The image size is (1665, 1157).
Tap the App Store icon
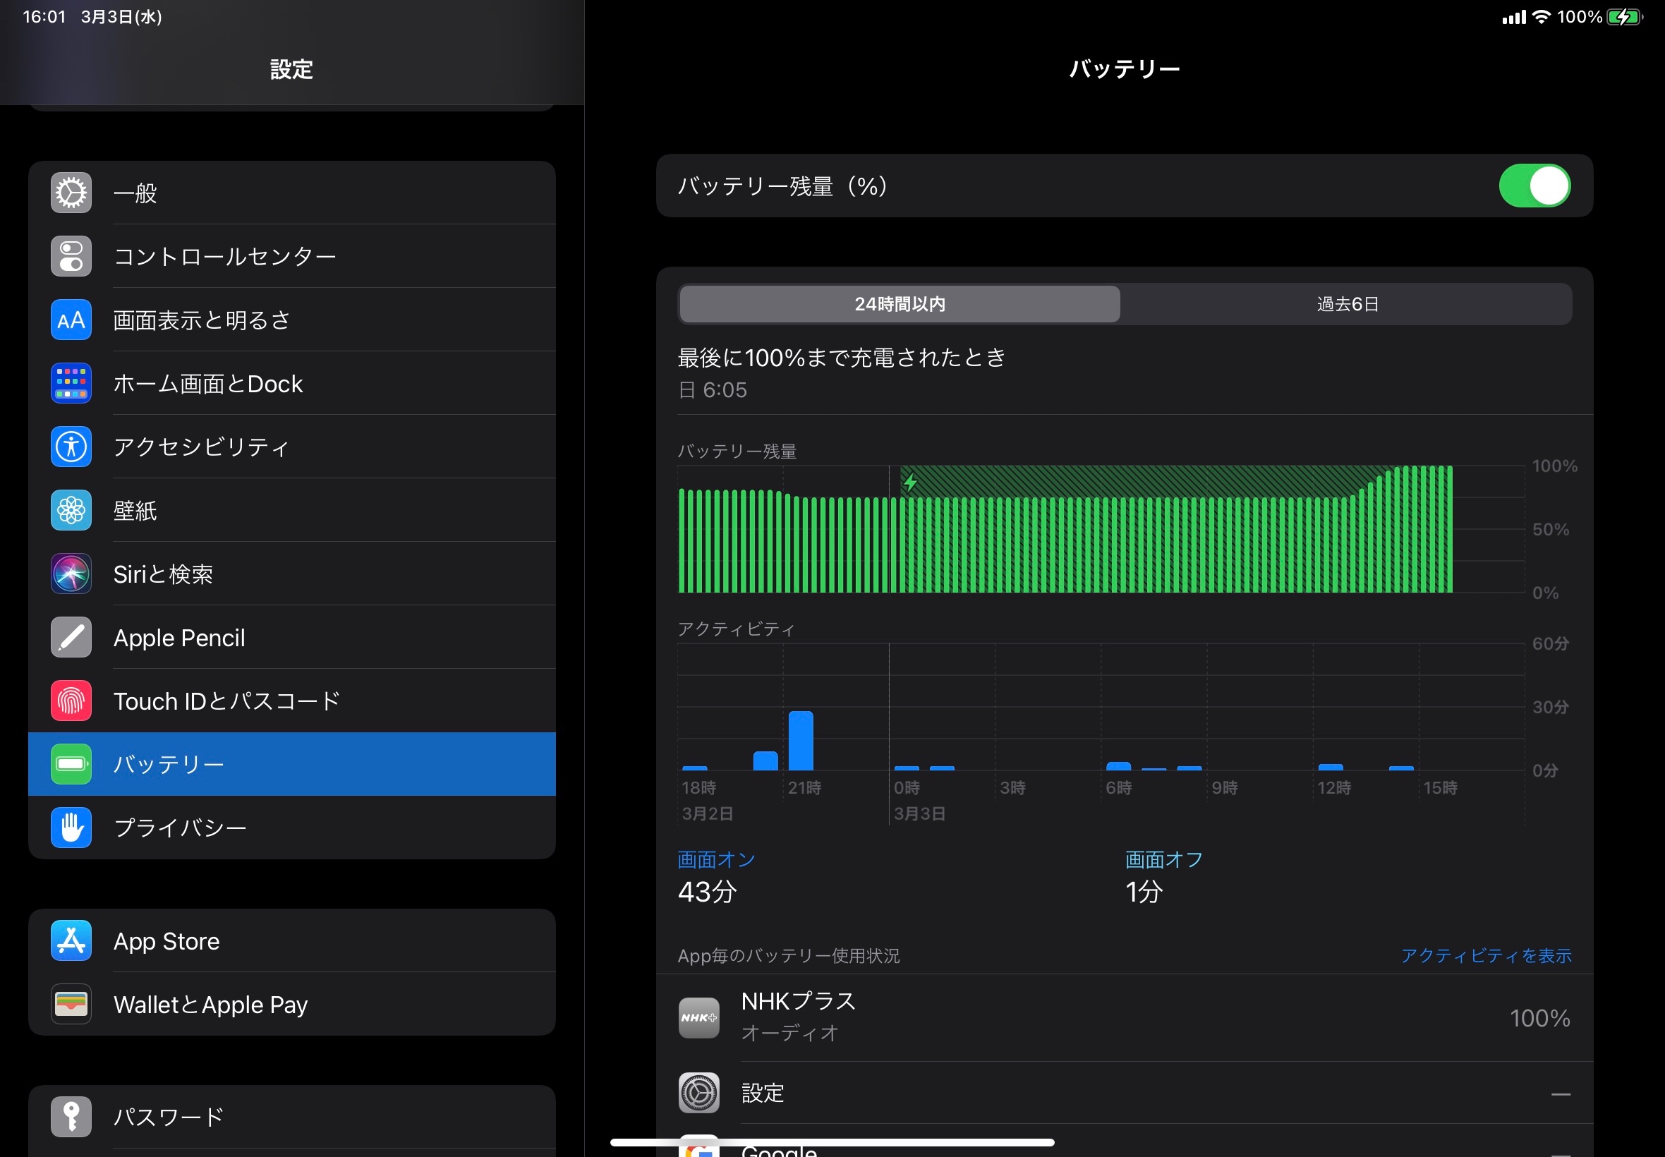click(x=71, y=940)
